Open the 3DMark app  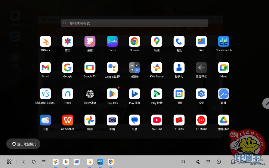pyautogui.click(x=45, y=41)
